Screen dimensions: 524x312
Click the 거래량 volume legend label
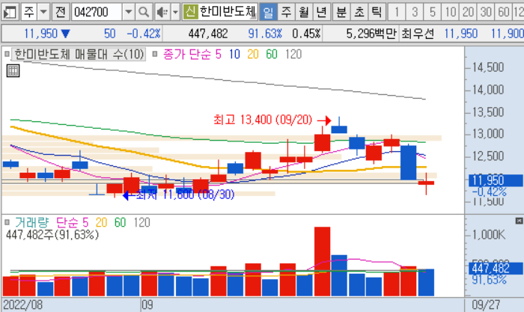31,222
